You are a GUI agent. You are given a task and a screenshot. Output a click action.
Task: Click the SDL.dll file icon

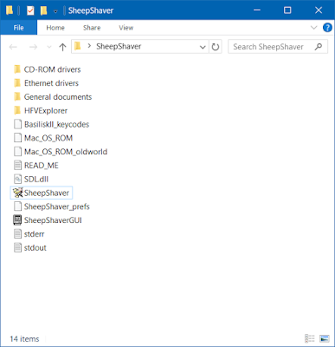click(17, 180)
